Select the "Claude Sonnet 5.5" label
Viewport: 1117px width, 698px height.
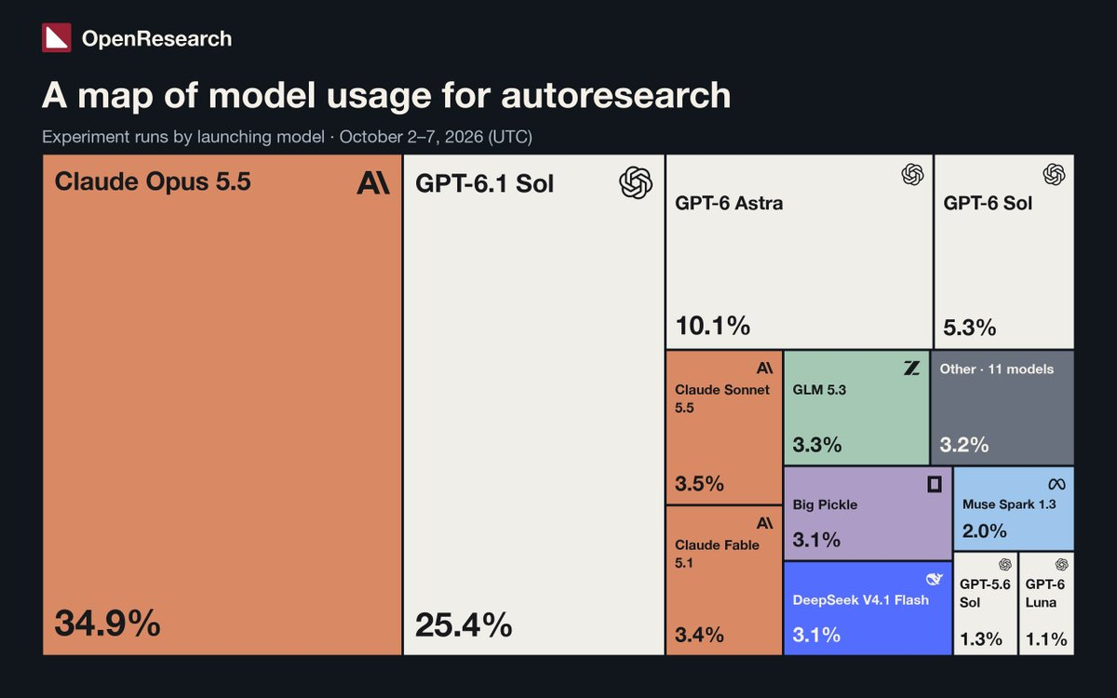point(722,399)
